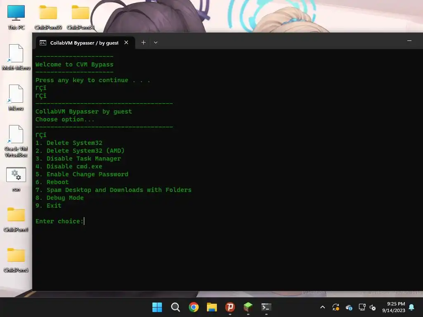423x317 pixels.
Task: Open the This PC desktop icon
Action: [x=16, y=17]
